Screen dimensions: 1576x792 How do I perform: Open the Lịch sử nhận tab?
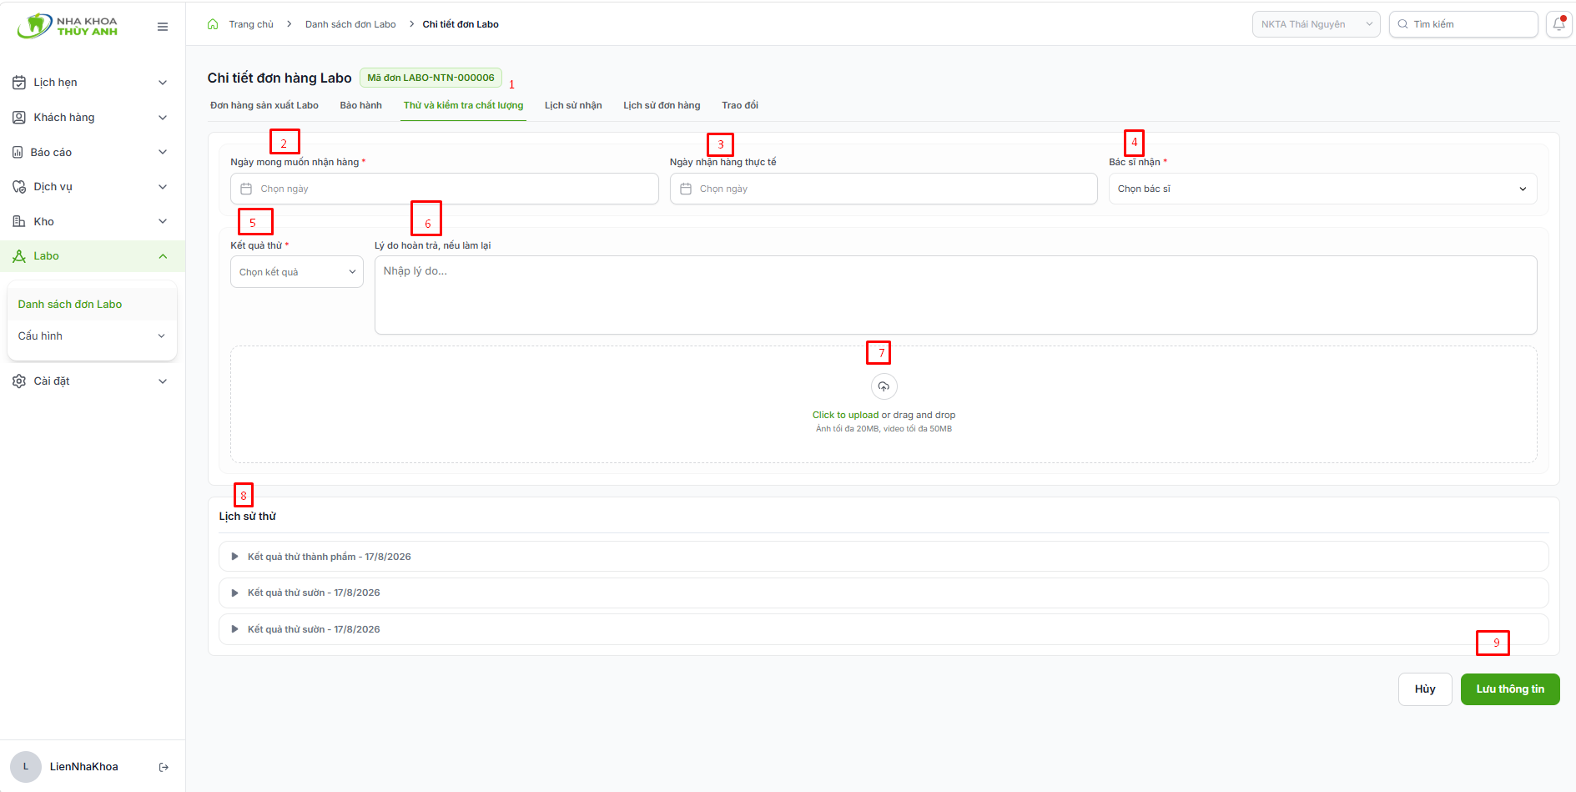tap(573, 106)
